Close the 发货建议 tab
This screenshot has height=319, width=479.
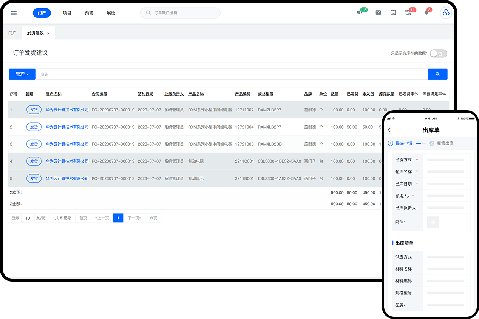(48, 34)
